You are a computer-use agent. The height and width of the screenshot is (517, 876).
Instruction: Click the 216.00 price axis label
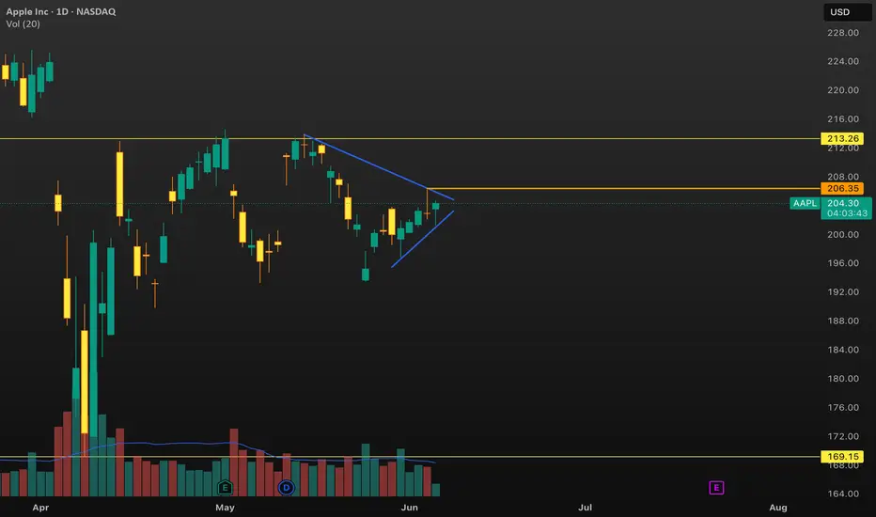point(842,119)
